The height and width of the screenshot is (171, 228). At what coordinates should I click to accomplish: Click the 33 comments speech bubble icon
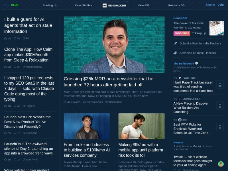(84, 102)
